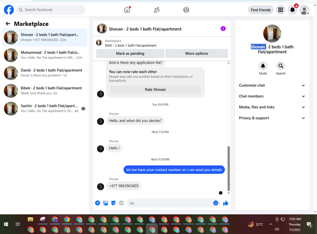Open the Facebook logo home link
The image size is (317, 234).
tap(9, 10)
